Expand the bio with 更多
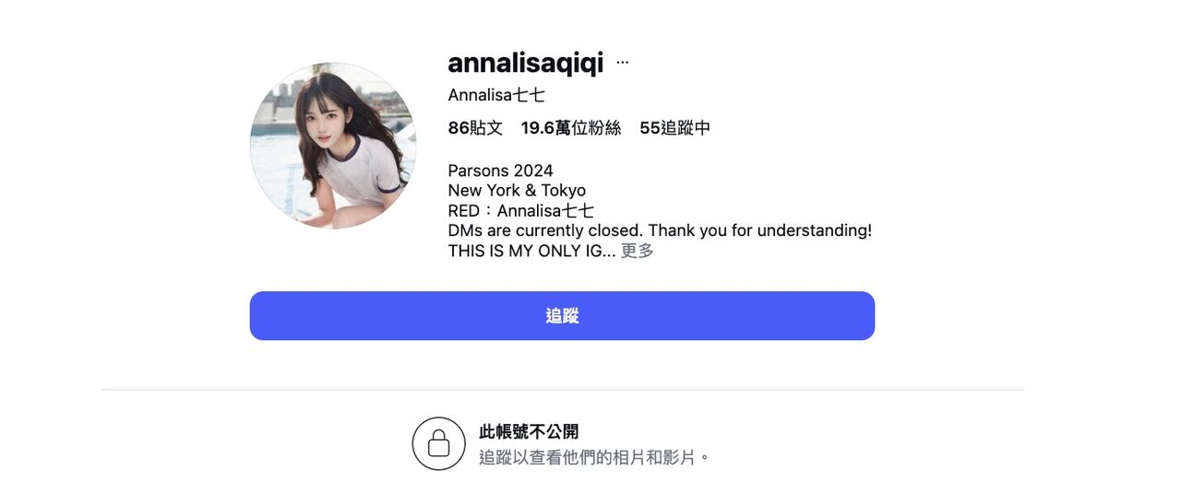This screenshot has width=1181, height=482. (638, 251)
